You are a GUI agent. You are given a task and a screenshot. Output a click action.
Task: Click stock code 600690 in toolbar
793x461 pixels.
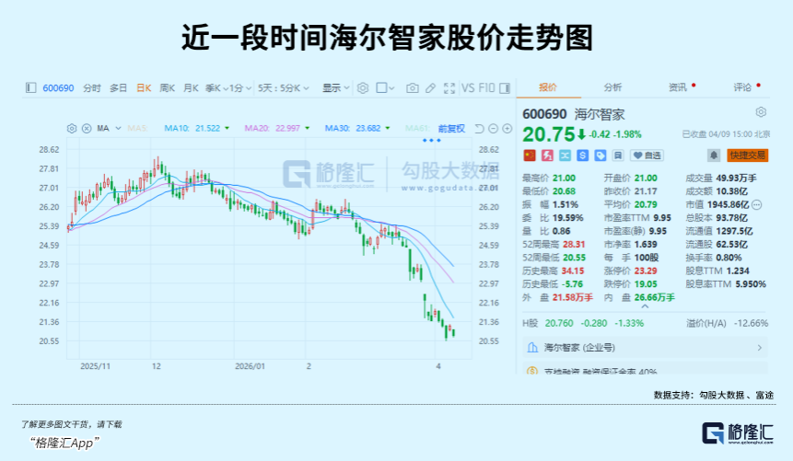(58, 88)
